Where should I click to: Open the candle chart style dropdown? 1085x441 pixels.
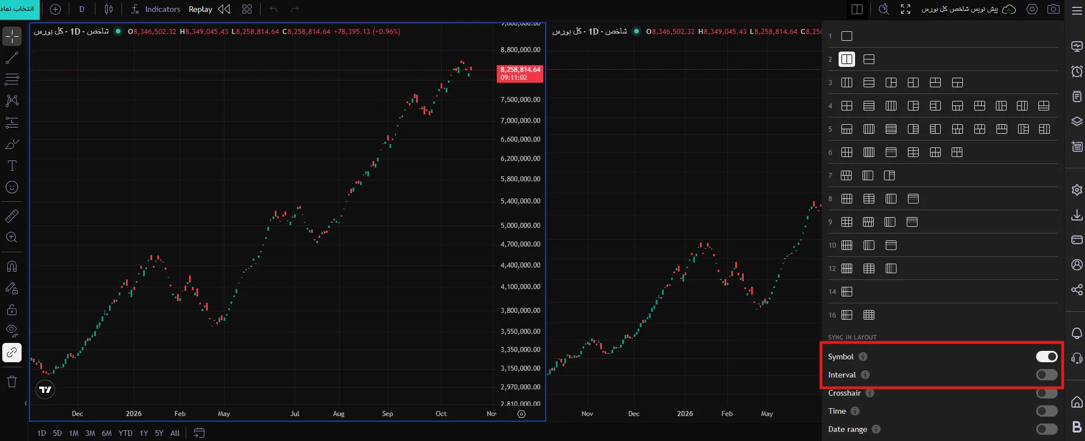click(x=108, y=9)
